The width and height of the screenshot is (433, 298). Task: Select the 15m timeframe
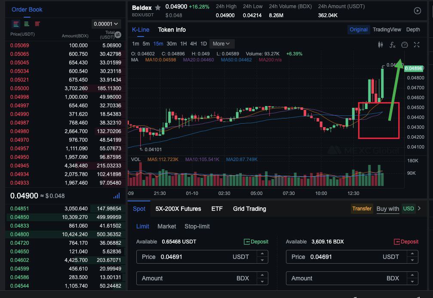point(158,44)
